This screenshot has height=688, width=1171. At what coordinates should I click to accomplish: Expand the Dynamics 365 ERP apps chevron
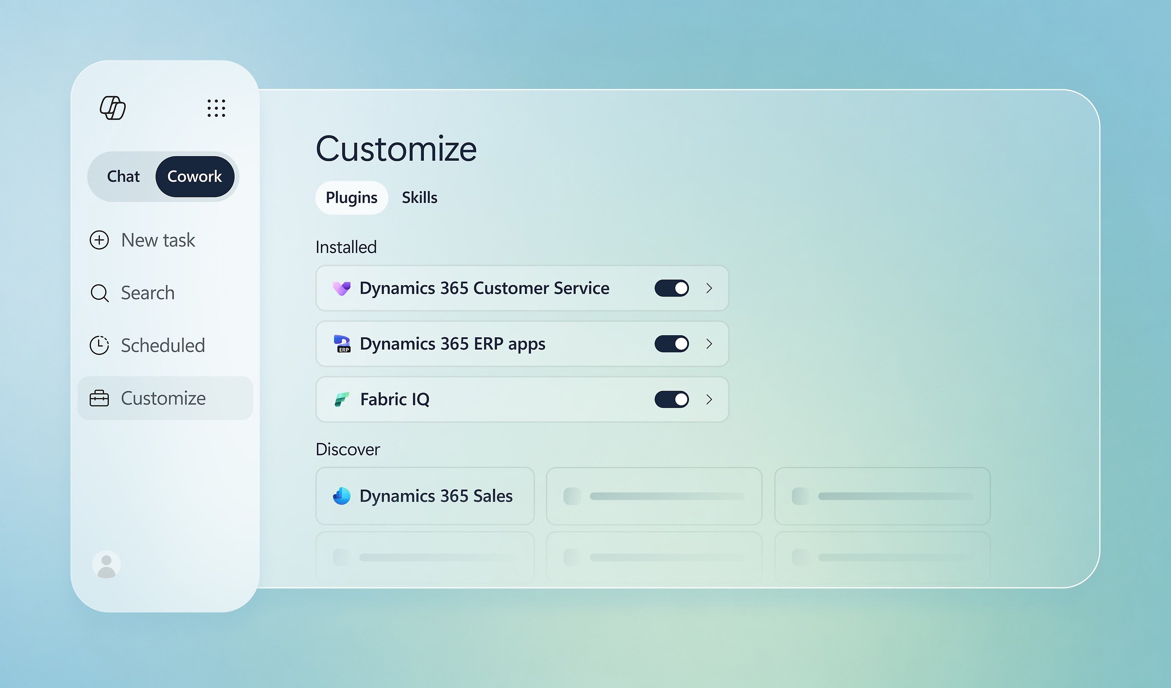[x=709, y=344]
